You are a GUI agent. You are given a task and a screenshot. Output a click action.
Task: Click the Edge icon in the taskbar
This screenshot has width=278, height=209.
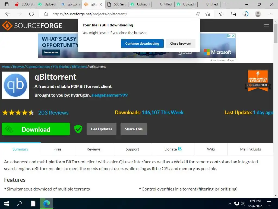pos(47,203)
